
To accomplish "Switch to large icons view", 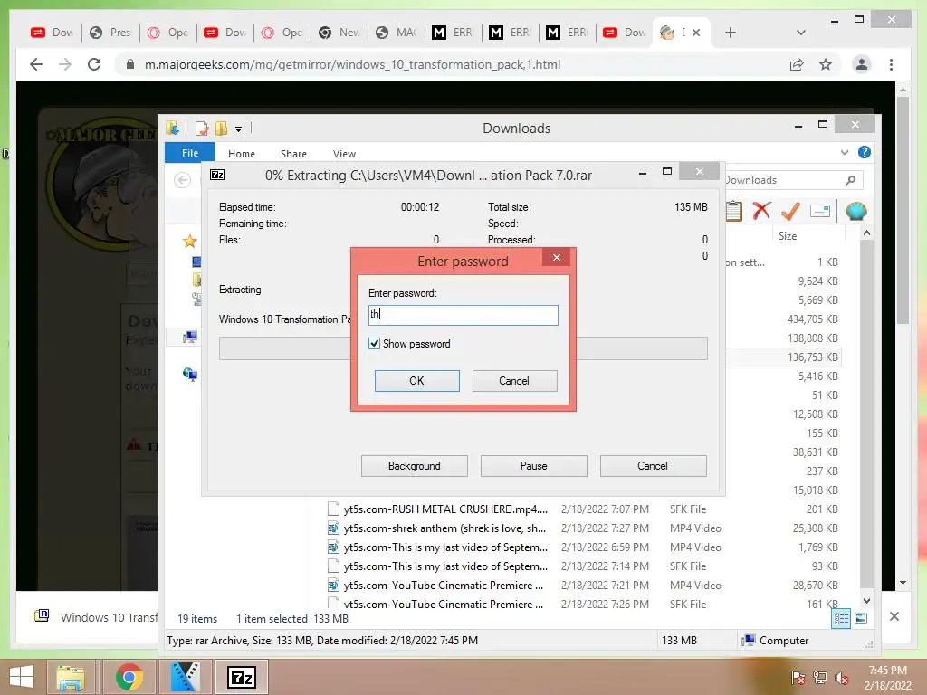I will tap(861, 619).
